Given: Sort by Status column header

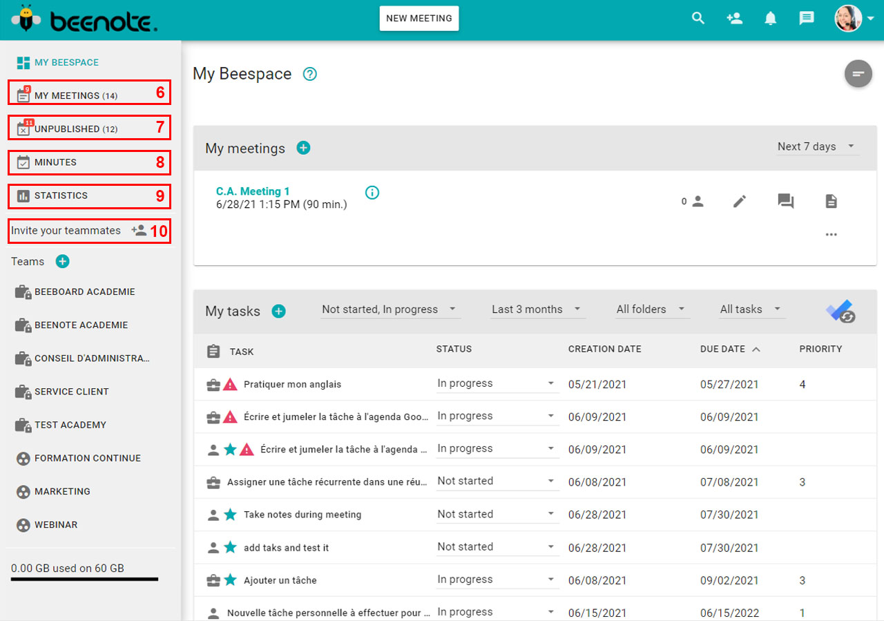Looking at the screenshot, I should 454,349.
